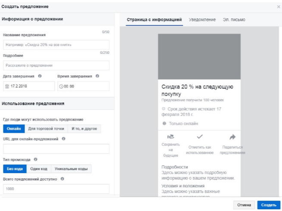Choose the И то, и другое option
The width and height of the screenshot is (282, 211).
(x=84, y=129)
